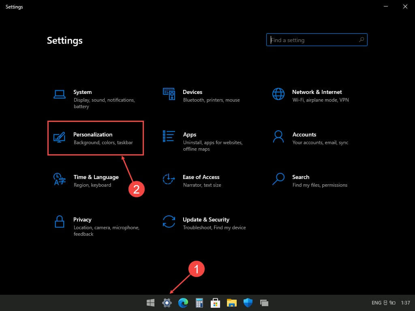415x311 pixels.
Task: Click the device tray icon beside ENG
Action: (385, 303)
